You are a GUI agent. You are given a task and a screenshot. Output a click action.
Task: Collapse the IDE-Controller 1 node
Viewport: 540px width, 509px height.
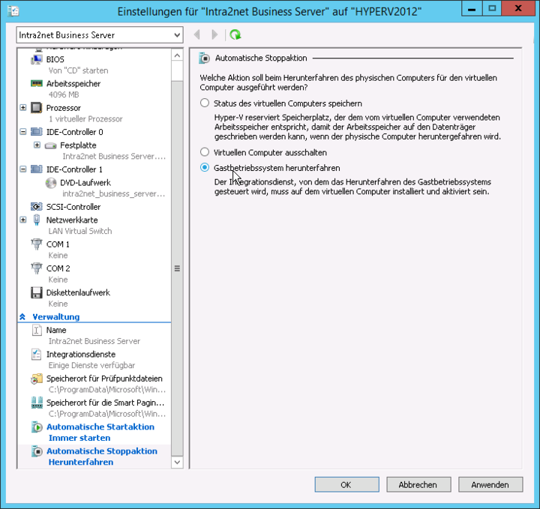[x=23, y=169]
